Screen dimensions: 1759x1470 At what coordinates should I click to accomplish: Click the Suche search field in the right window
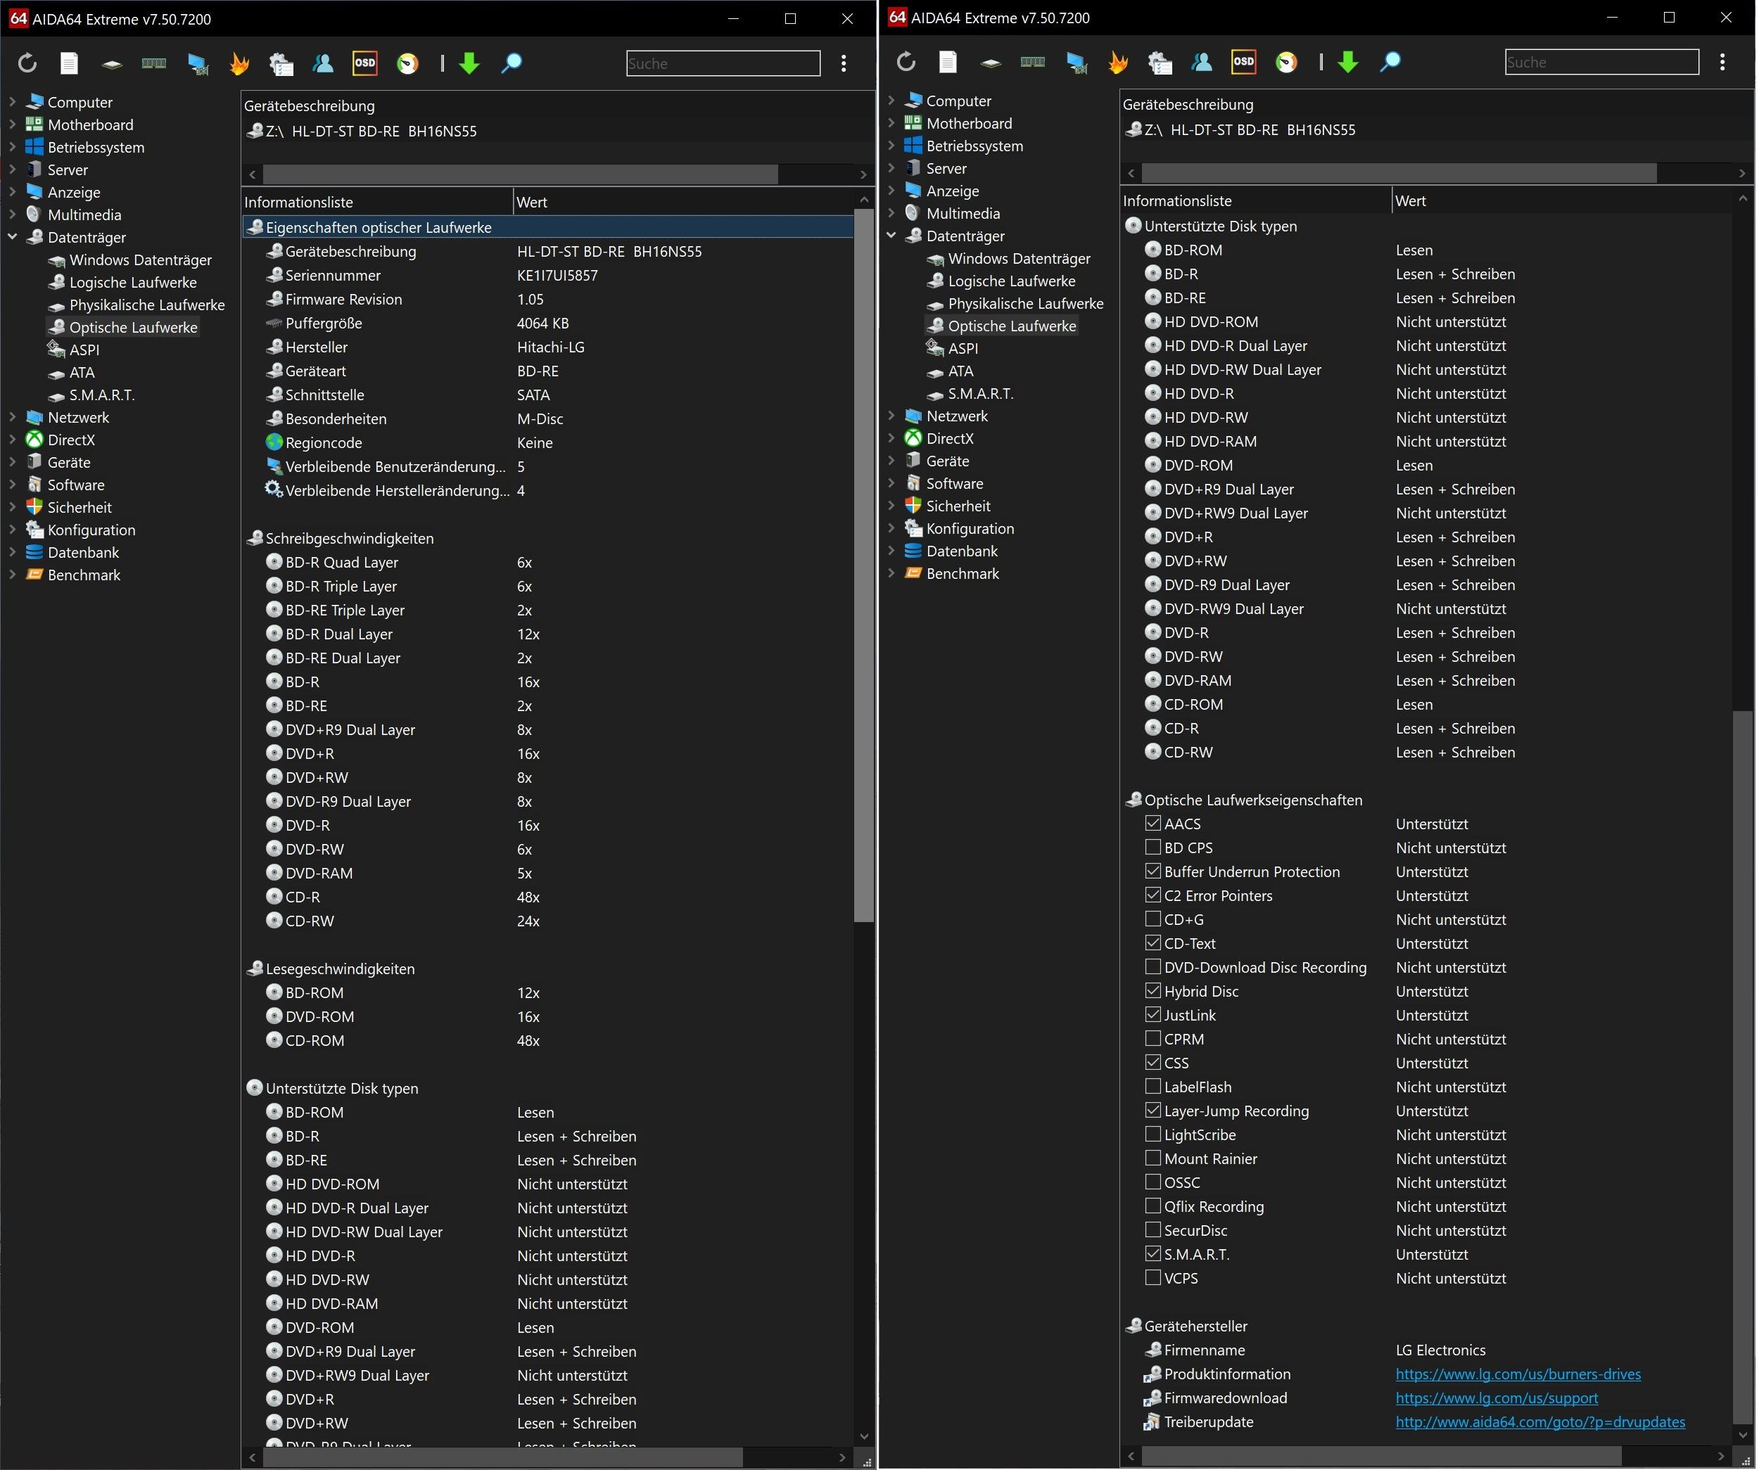(x=1604, y=62)
